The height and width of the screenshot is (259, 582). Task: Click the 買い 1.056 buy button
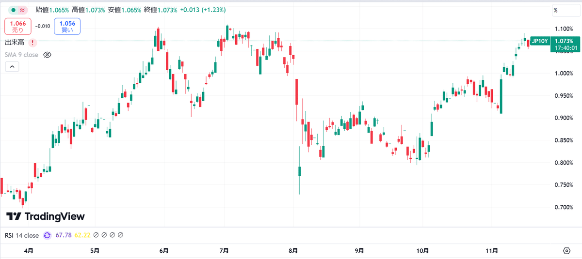(67, 27)
